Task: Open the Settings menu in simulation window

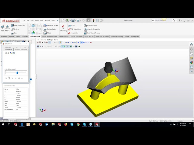Action: [50, 40]
